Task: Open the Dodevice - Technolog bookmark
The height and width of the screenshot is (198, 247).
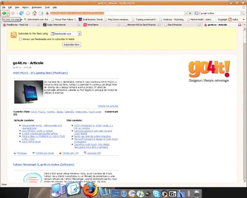Action: 172,20
